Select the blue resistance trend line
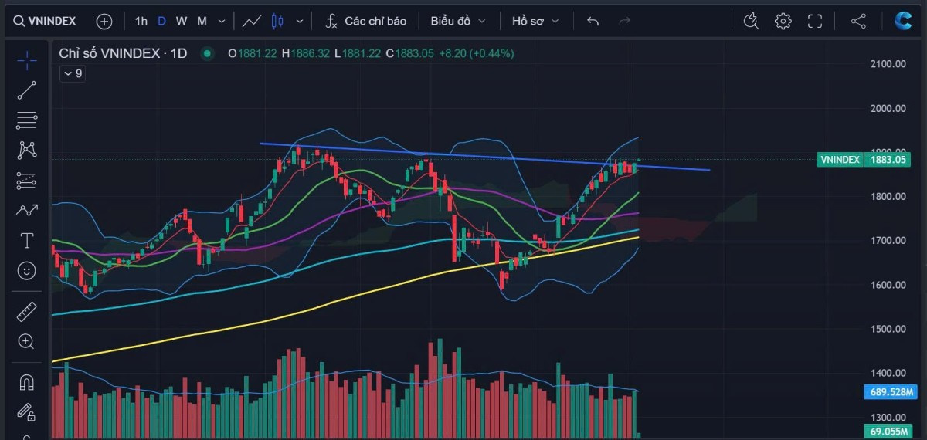This screenshot has height=440, width=927. pos(484,157)
